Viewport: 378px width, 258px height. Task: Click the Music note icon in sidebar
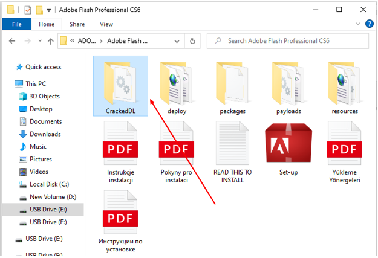click(23, 146)
